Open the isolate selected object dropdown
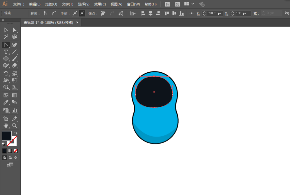This screenshot has height=195, width=290. [133, 13]
